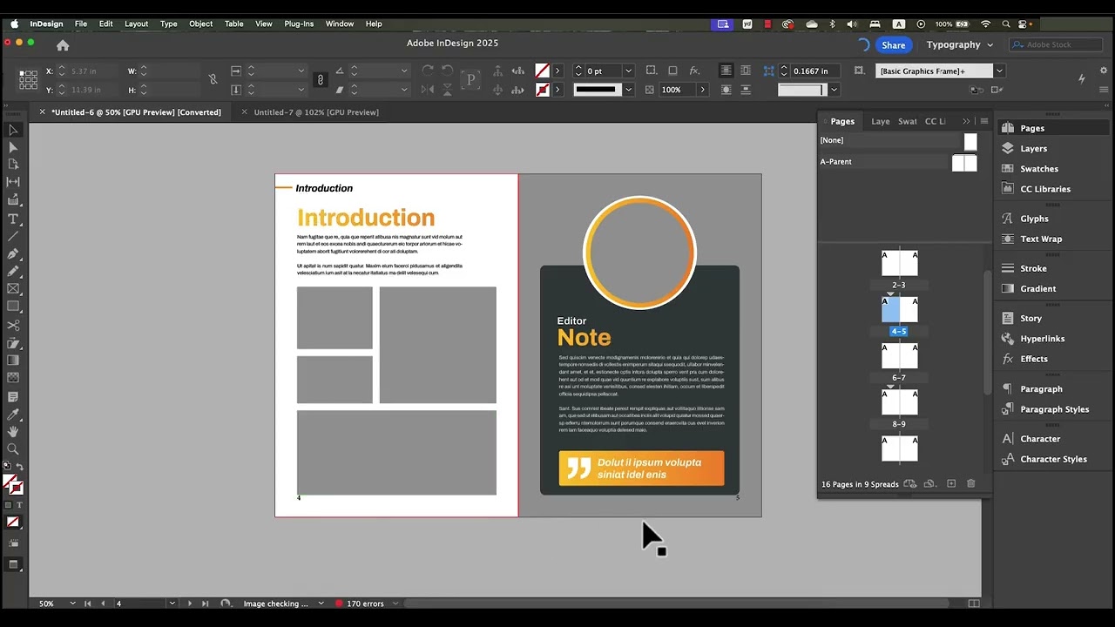
Task: Click the stroke color swatch in control bar
Action: pyautogui.click(x=542, y=90)
